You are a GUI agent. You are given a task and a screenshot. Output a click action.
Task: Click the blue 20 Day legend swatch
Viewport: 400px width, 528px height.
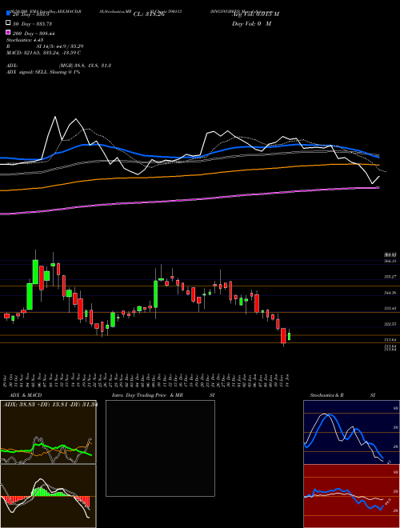(x=8, y=14)
